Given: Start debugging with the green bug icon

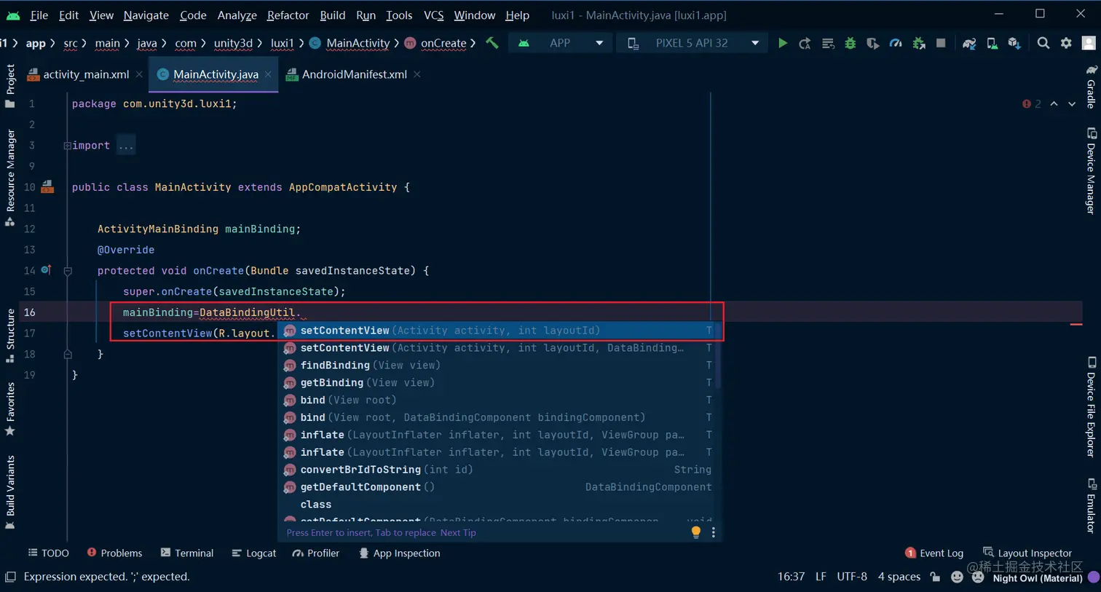Looking at the screenshot, I should tap(850, 43).
